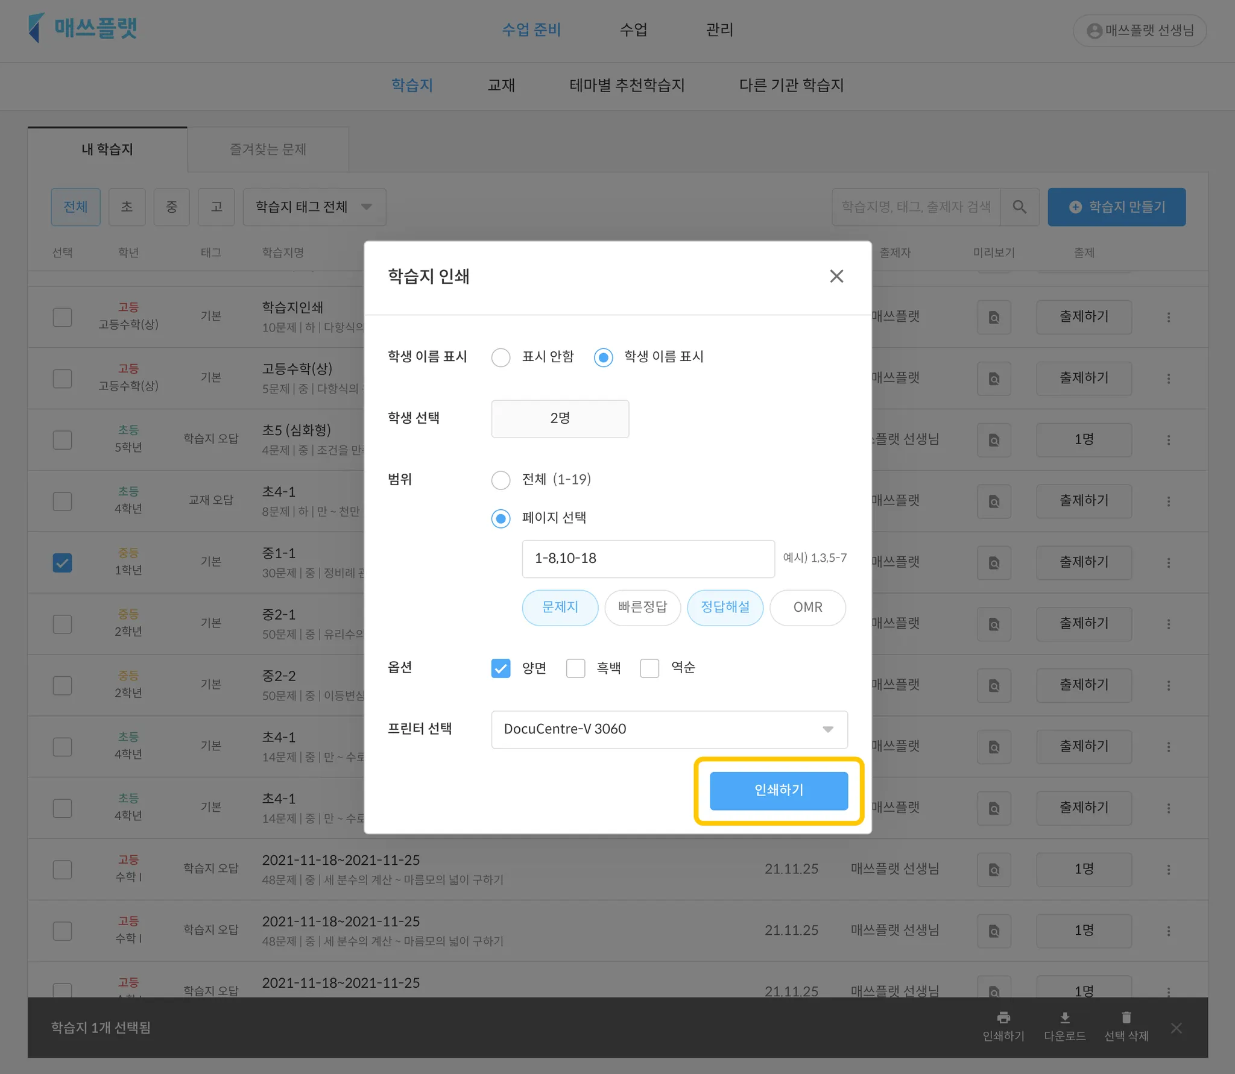Click the printer icon in bottom bar

(1003, 1018)
